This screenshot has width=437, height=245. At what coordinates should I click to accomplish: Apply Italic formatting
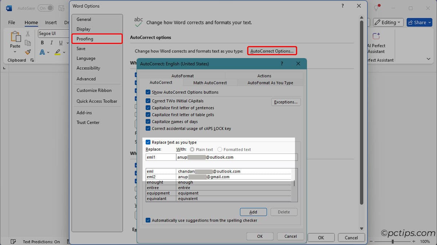51,42
